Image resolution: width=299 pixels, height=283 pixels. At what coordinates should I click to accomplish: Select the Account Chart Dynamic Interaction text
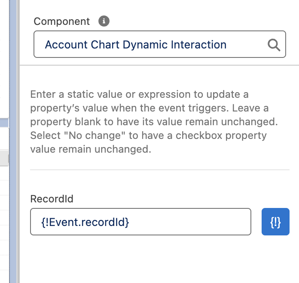click(136, 45)
